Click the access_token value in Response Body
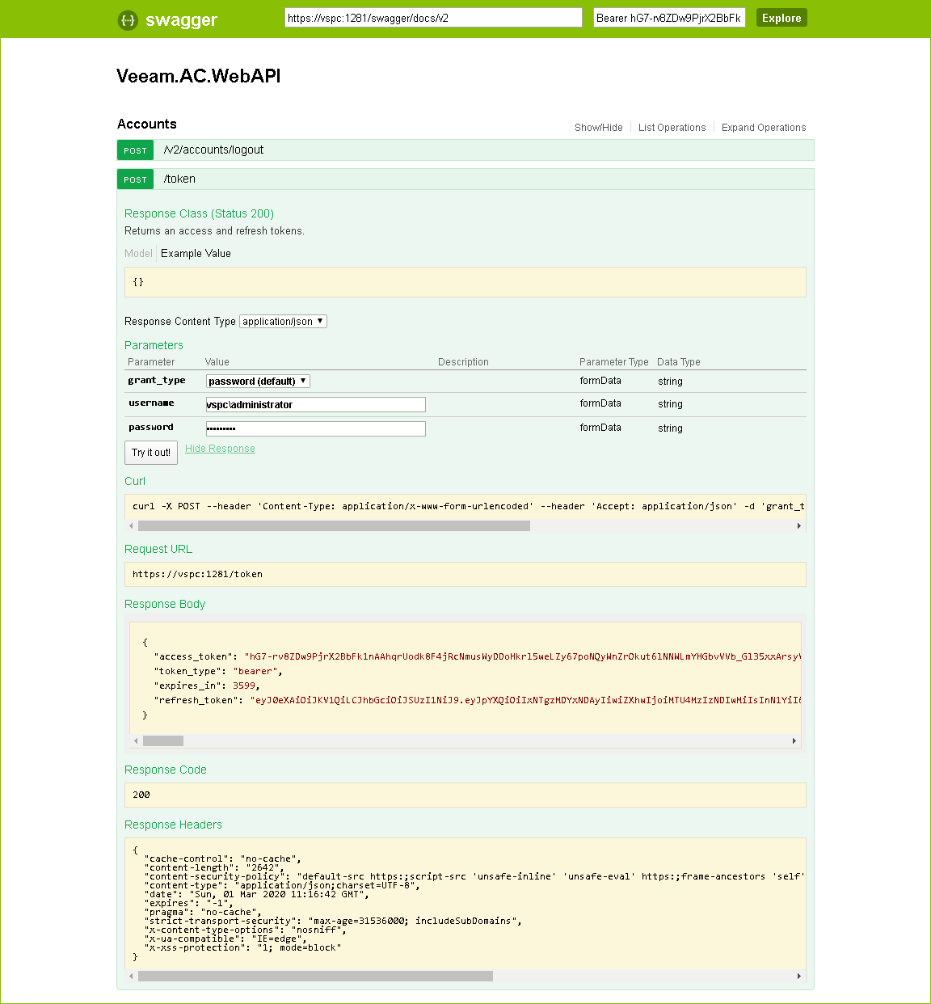This screenshot has height=1004, width=931. click(x=523, y=656)
